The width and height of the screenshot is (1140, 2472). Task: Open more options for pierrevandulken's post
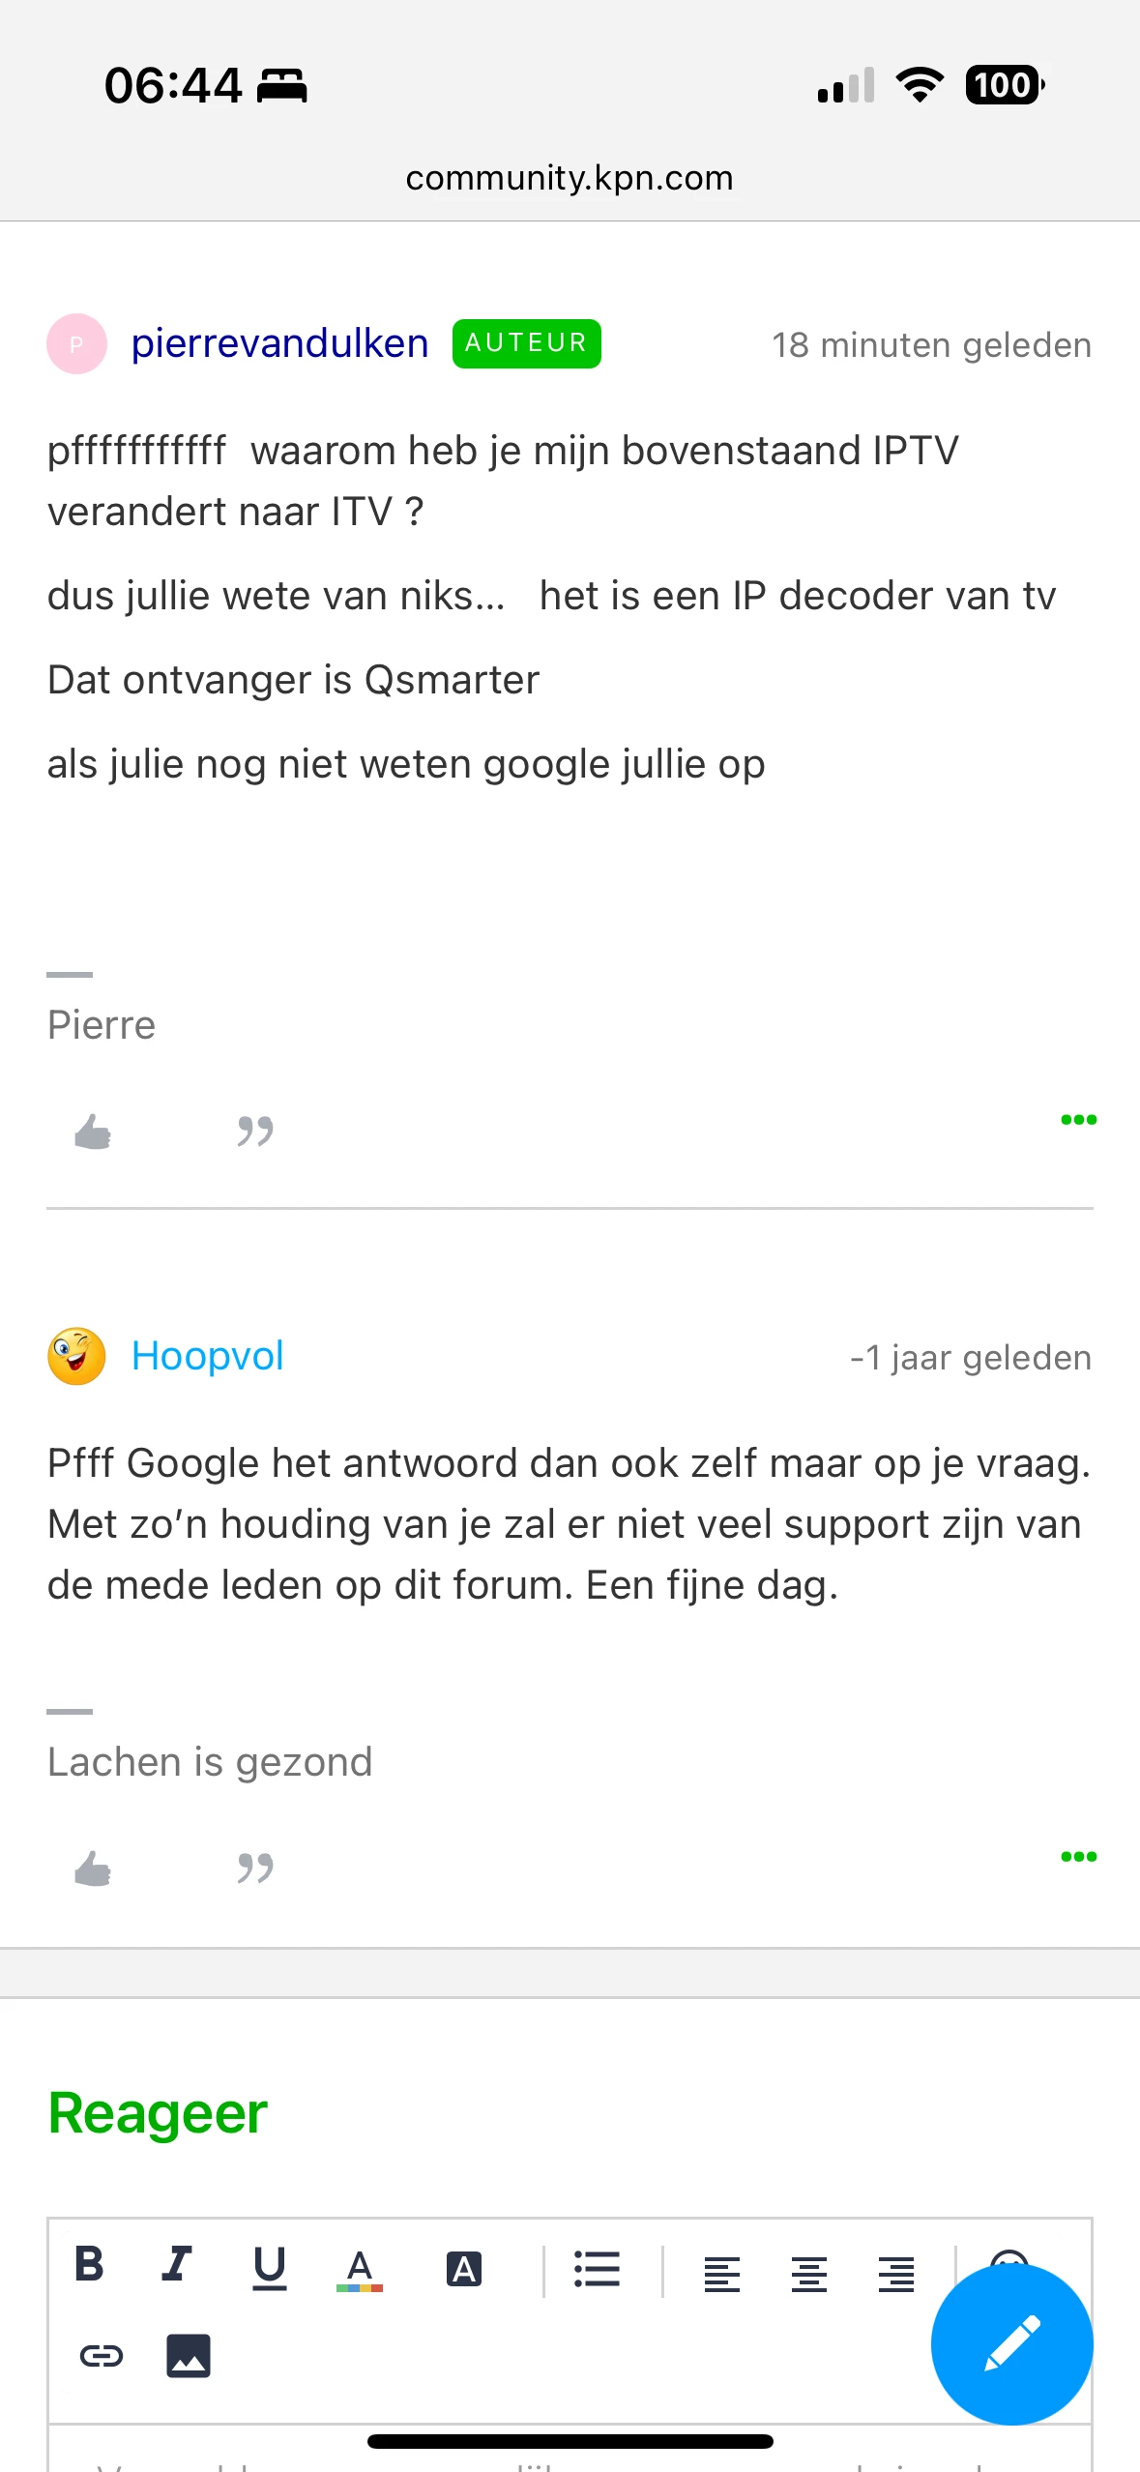1078,1120
